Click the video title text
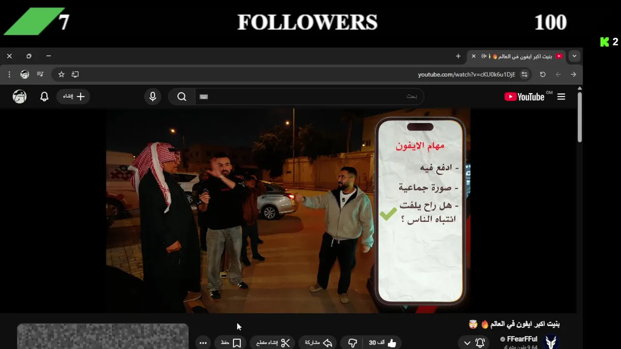Screen dimensions: 621x349 coord(514,324)
